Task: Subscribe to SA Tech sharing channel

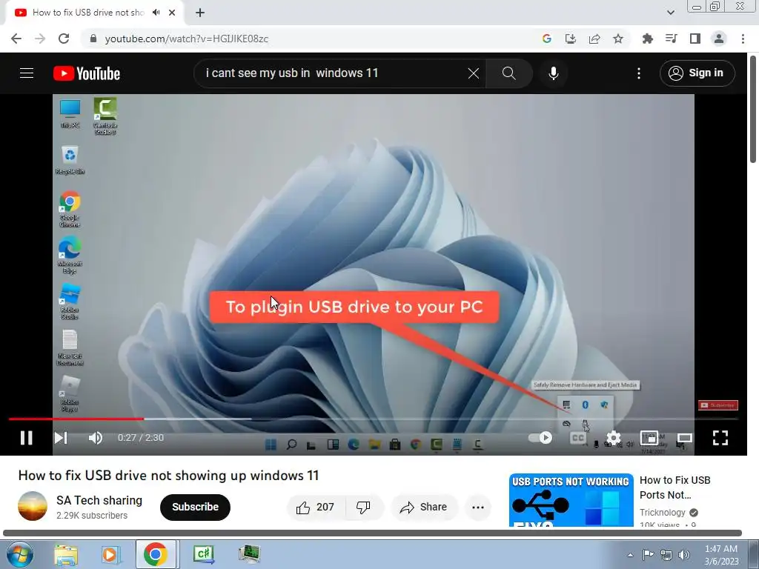Action: (195, 507)
